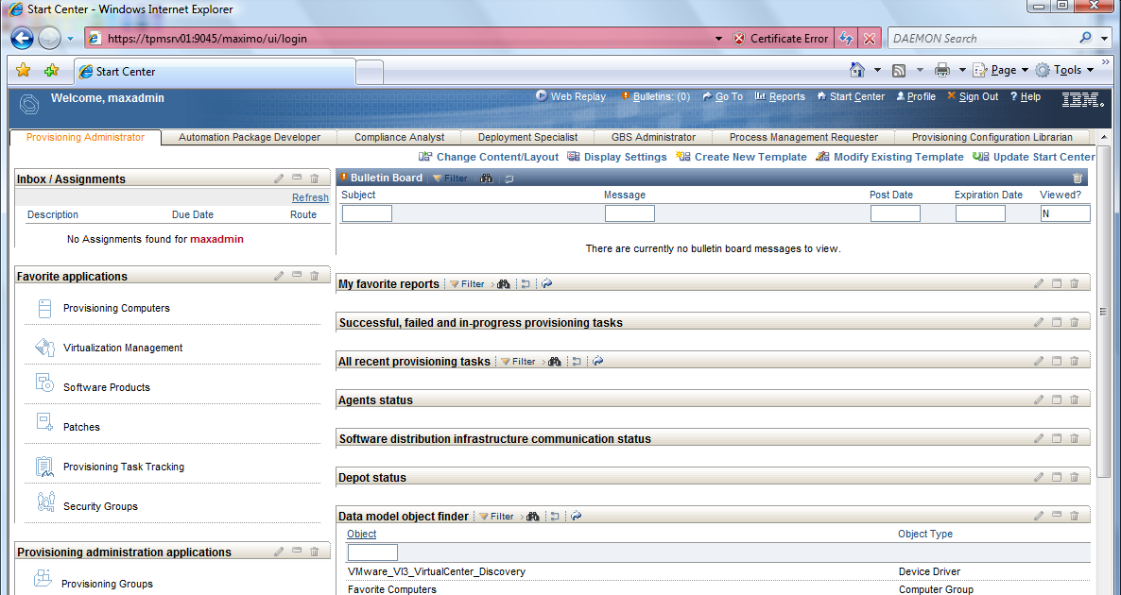Viewport: 1121px width, 595px height.
Task: Minimize the Favorite applications portlet
Action: 296,275
